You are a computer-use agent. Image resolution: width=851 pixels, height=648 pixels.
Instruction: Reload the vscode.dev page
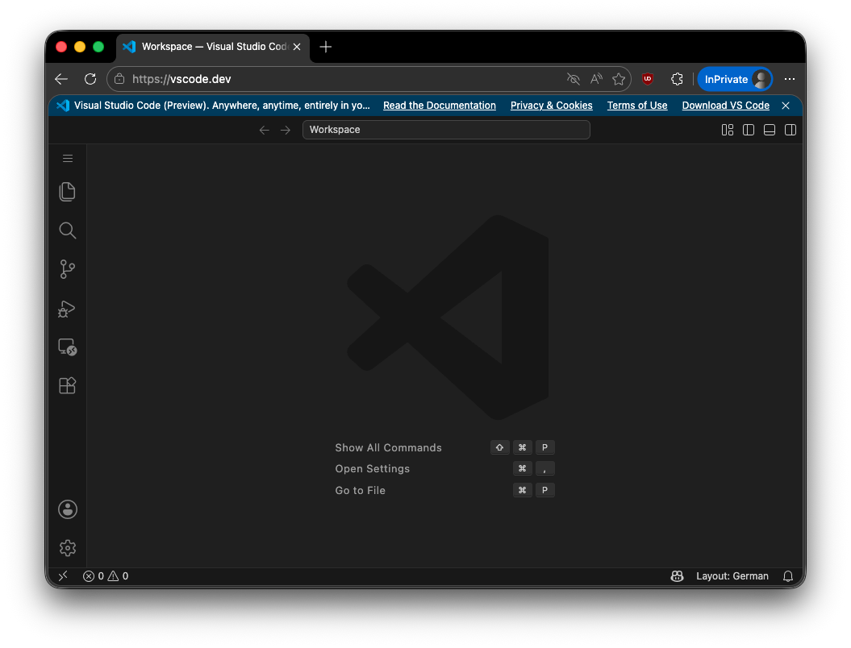(90, 79)
